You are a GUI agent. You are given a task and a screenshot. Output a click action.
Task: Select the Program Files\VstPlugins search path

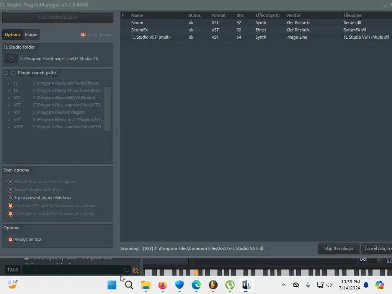pos(59,112)
